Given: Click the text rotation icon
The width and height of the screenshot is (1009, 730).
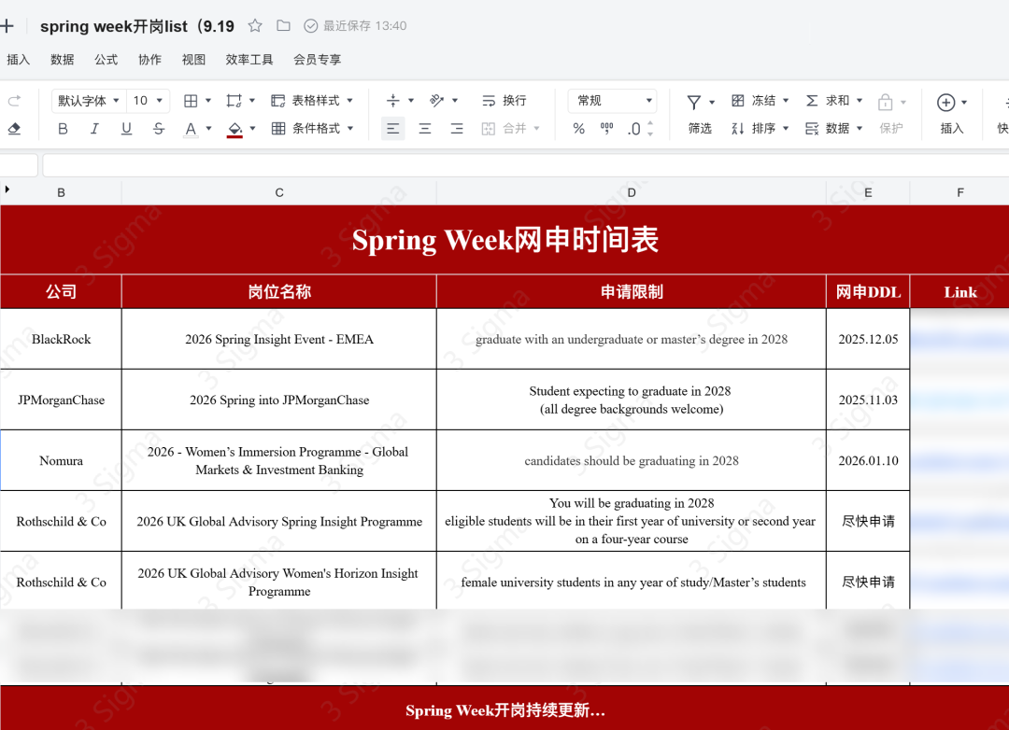Looking at the screenshot, I should [x=437, y=100].
